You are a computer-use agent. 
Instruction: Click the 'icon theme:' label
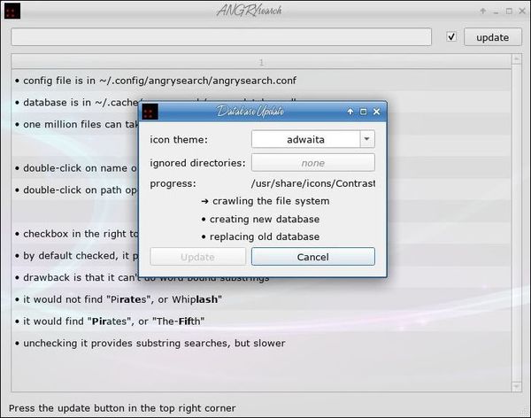tap(179, 139)
